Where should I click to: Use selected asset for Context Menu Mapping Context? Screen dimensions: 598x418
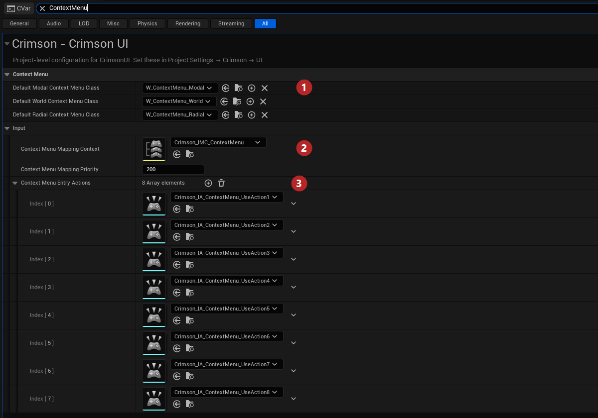tap(176, 154)
